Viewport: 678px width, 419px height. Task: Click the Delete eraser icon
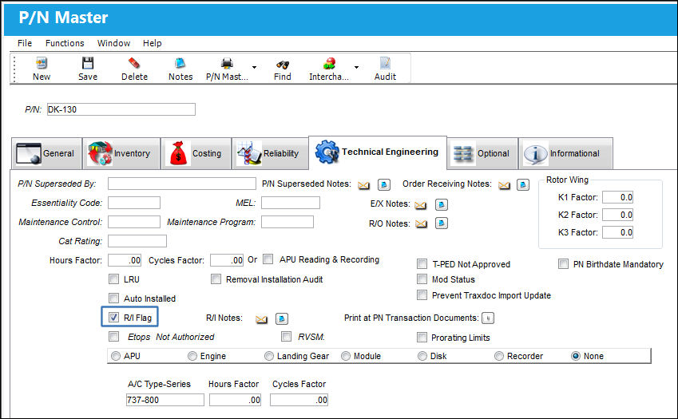[134, 64]
